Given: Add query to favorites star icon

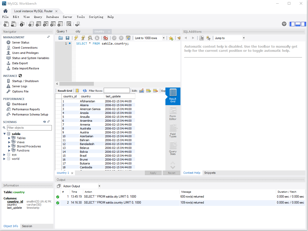Looking at the screenshot, I should (x=171, y=38).
